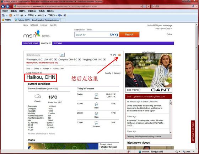Viewport: 199px width, 154px height.
Task: Open the WEATHER HOME tab
Action: pyautogui.click(x=31, y=43)
